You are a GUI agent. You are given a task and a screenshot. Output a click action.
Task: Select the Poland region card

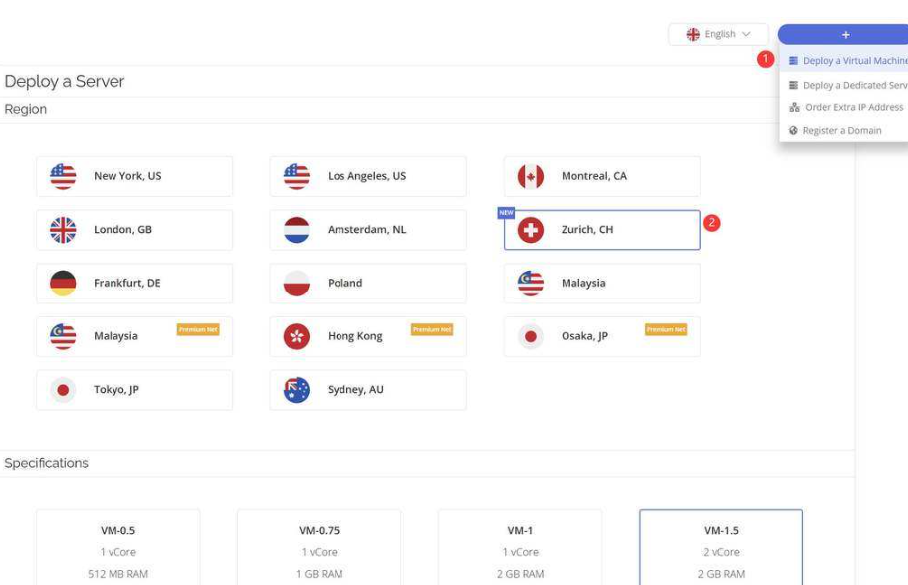point(367,283)
